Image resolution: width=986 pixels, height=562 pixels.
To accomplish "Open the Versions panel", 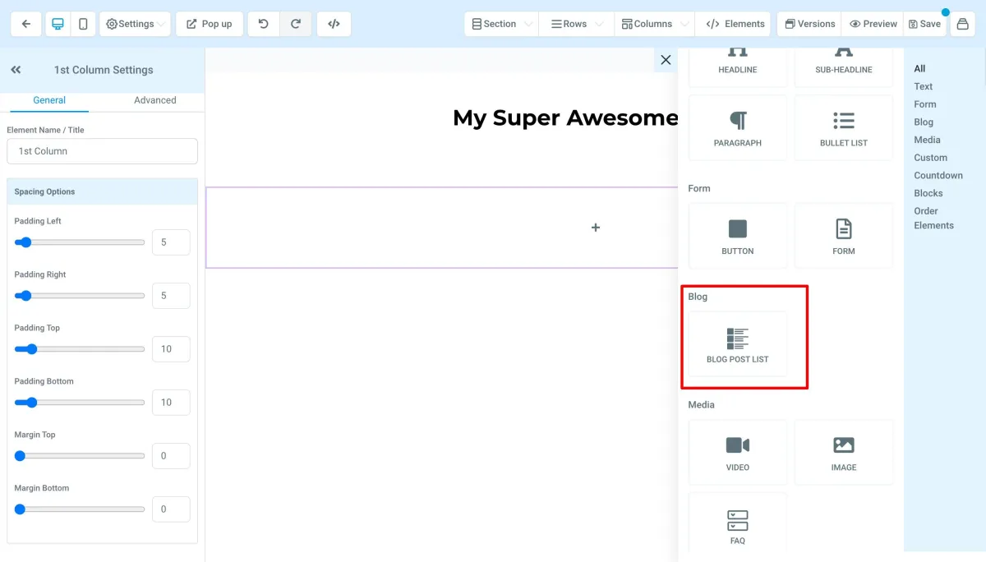I will point(809,24).
